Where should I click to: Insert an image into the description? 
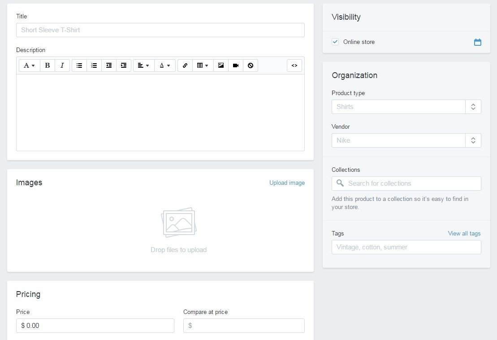(221, 65)
